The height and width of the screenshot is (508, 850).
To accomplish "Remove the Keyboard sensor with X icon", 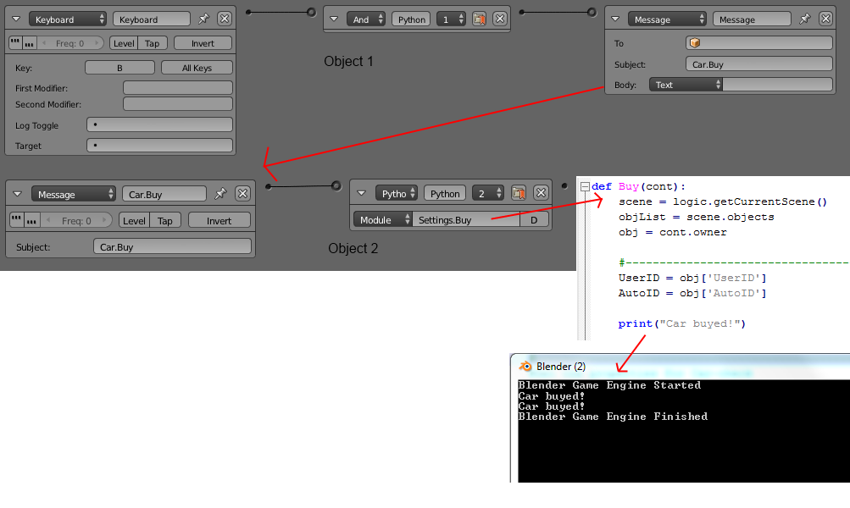I will point(225,19).
